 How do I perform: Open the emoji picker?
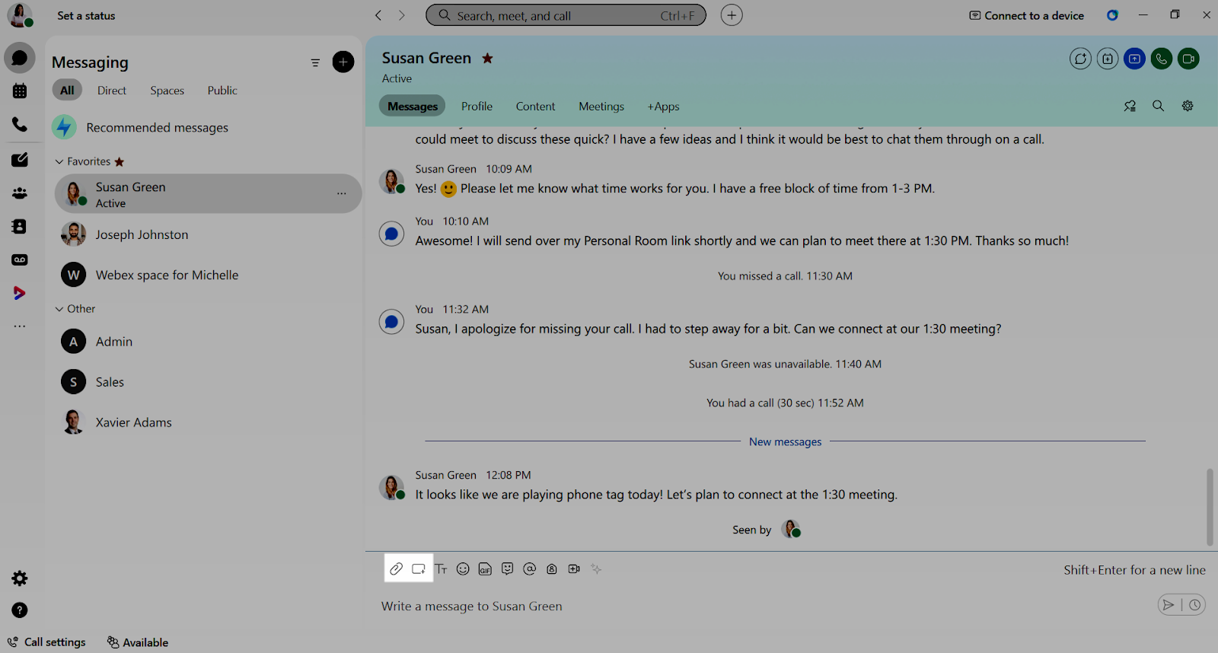pos(463,569)
